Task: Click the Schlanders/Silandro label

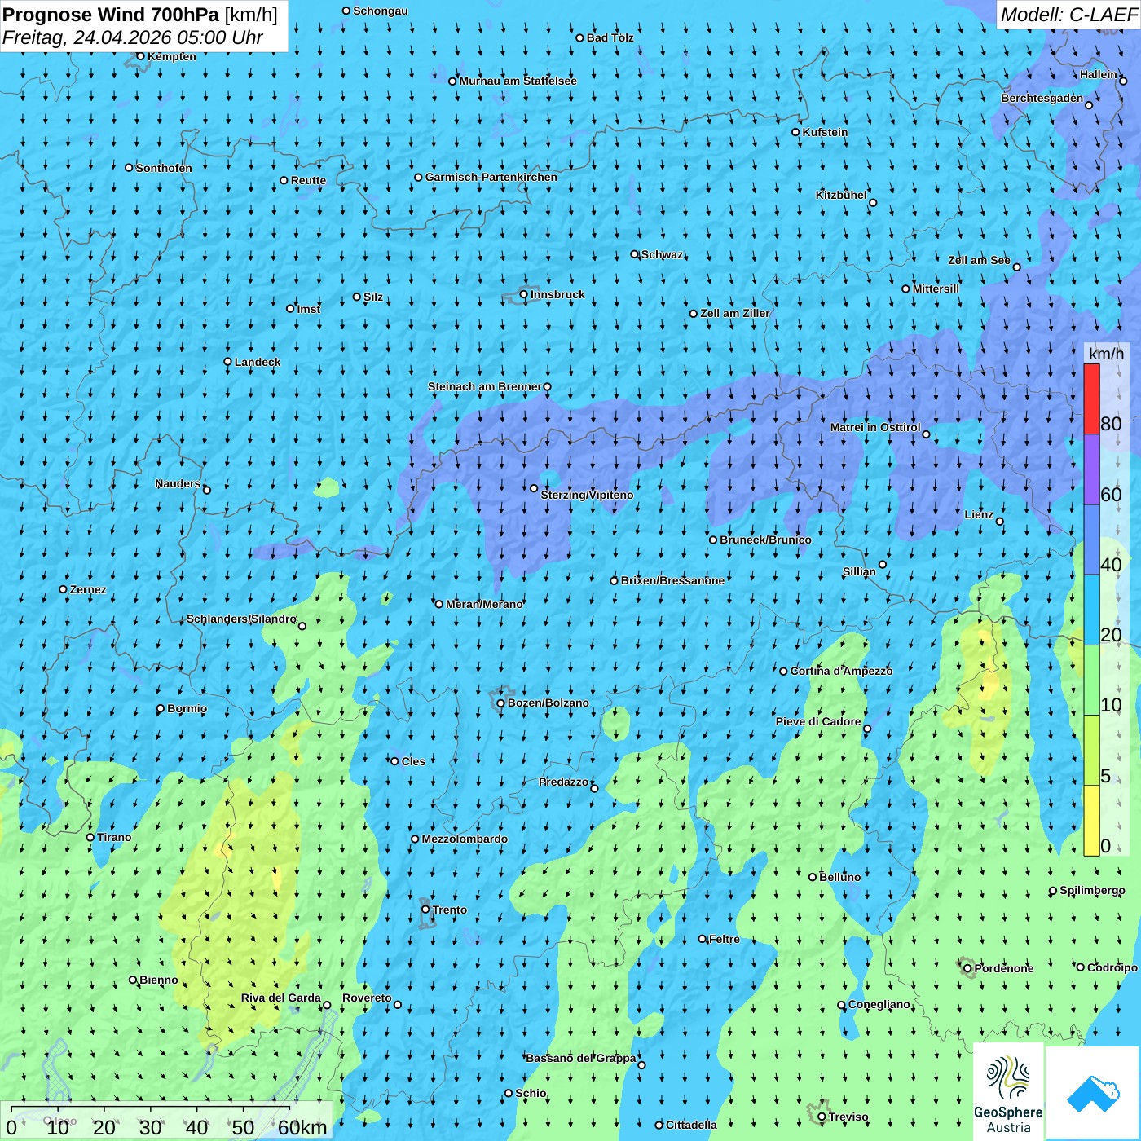Action: tap(241, 619)
